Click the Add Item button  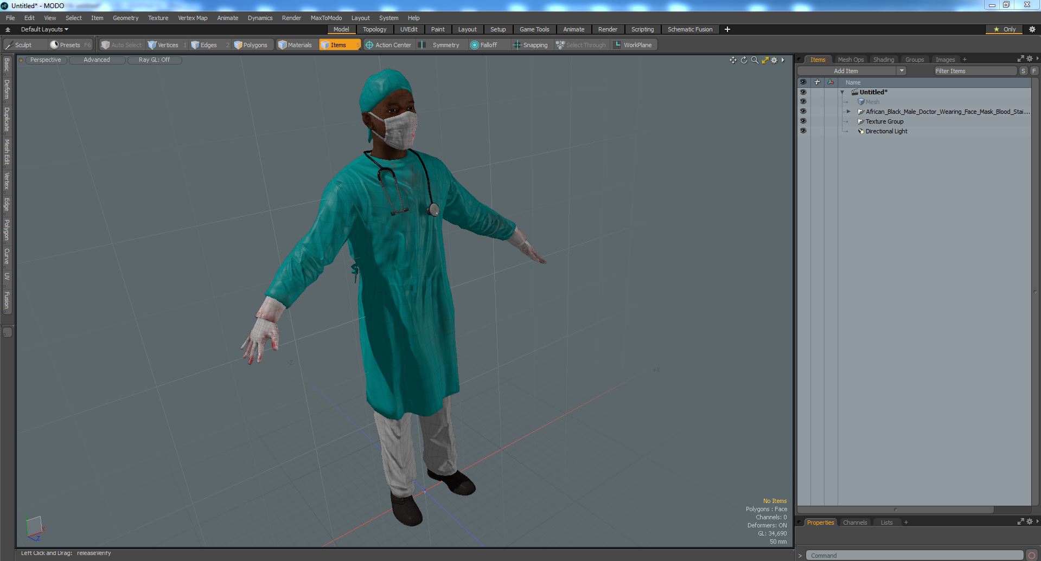(846, 71)
